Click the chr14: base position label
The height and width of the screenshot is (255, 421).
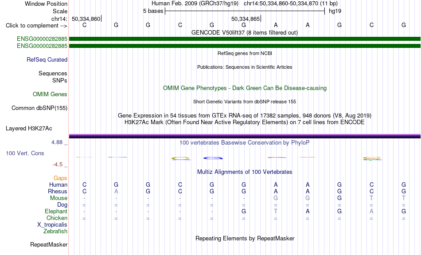59,19
